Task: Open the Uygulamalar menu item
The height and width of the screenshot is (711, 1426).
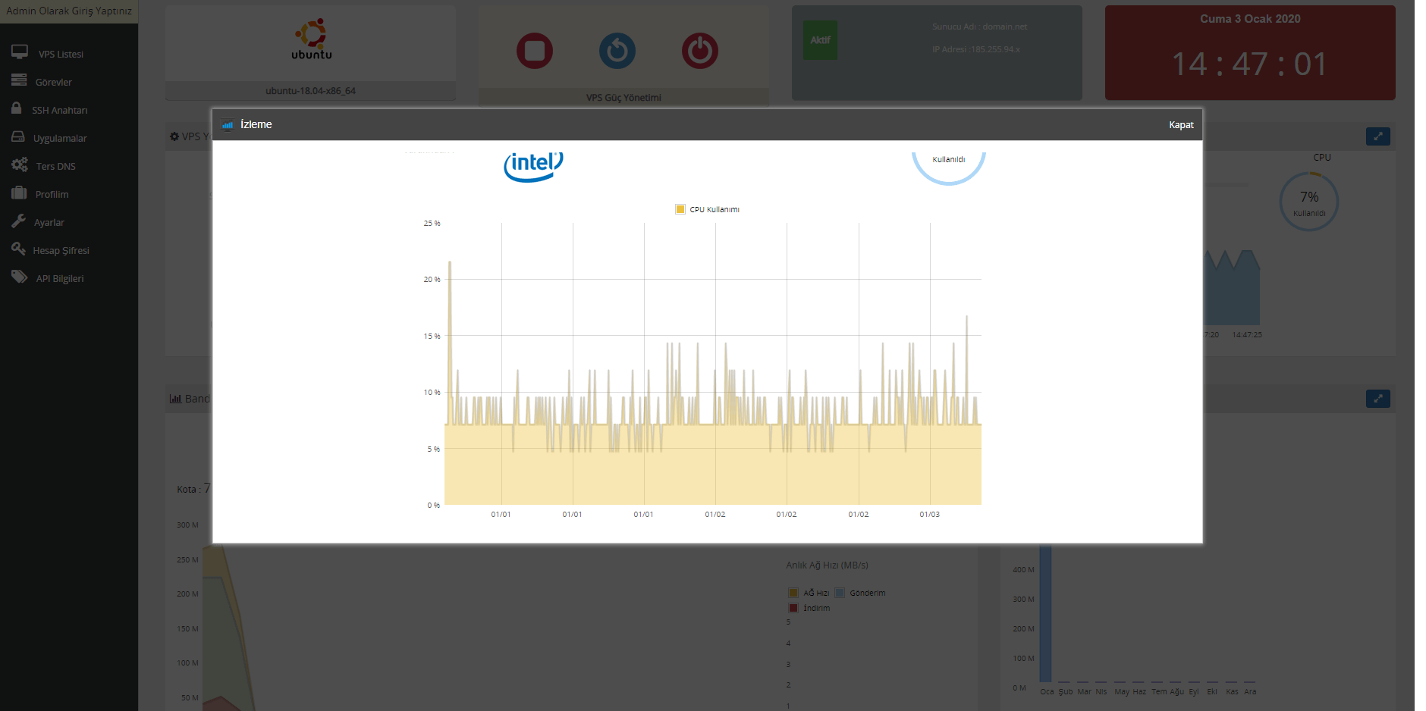Action: click(60, 138)
